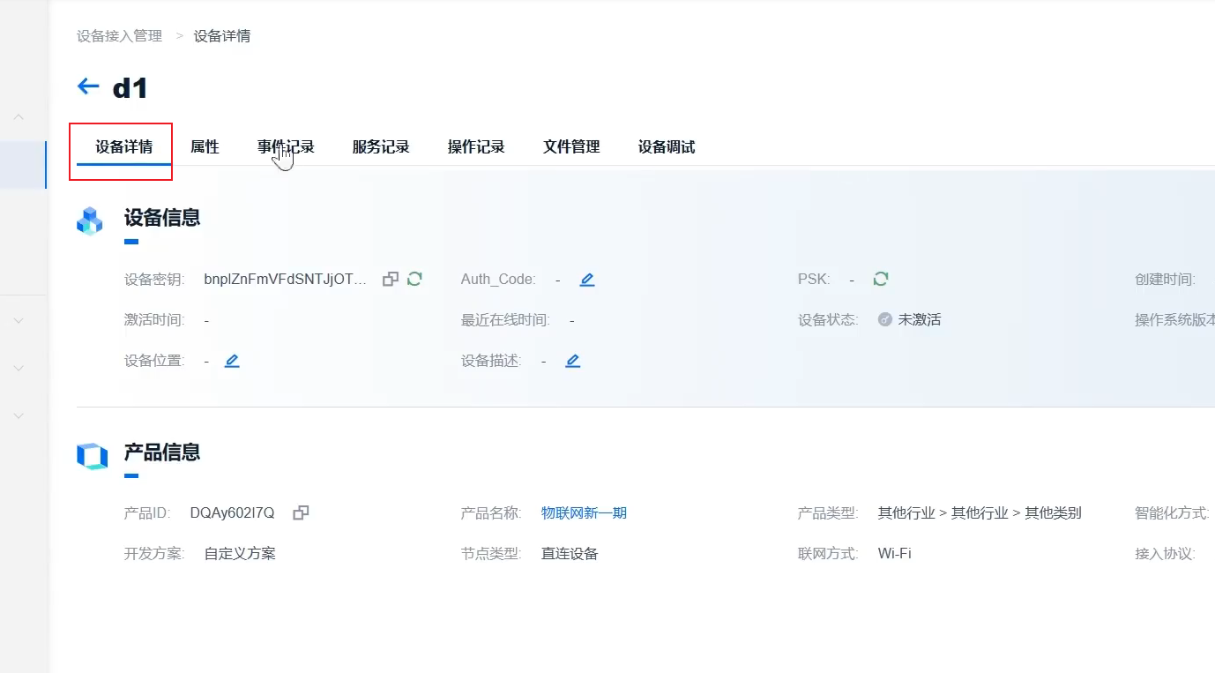Open product link 物联网新一期

pyautogui.click(x=584, y=512)
